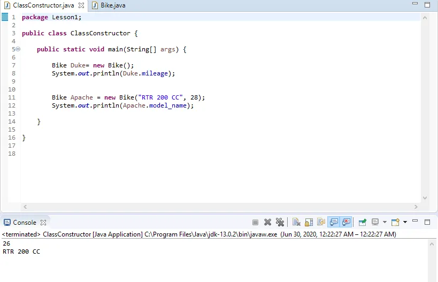Click the display selected console icon
This screenshot has height=282, width=438.
point(375,222)
